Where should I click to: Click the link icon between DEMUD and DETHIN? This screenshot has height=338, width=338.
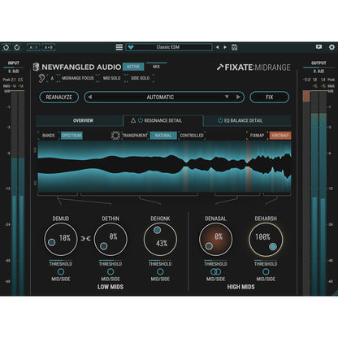[x=85, y=239]
